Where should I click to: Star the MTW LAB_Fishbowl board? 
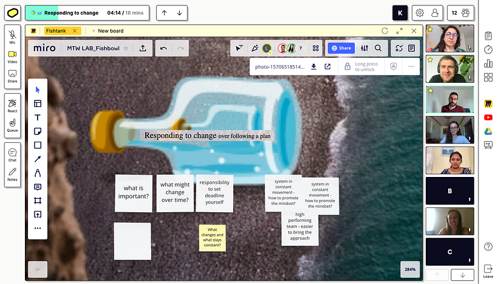pos(126,48)
